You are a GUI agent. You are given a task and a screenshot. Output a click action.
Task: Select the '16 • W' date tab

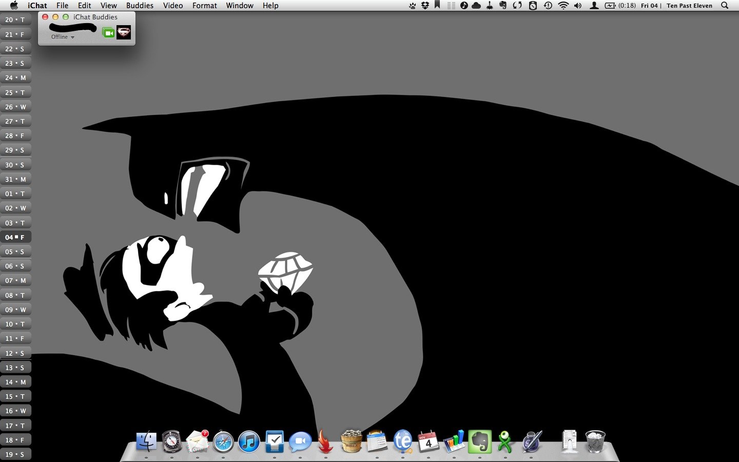[15, 411]
